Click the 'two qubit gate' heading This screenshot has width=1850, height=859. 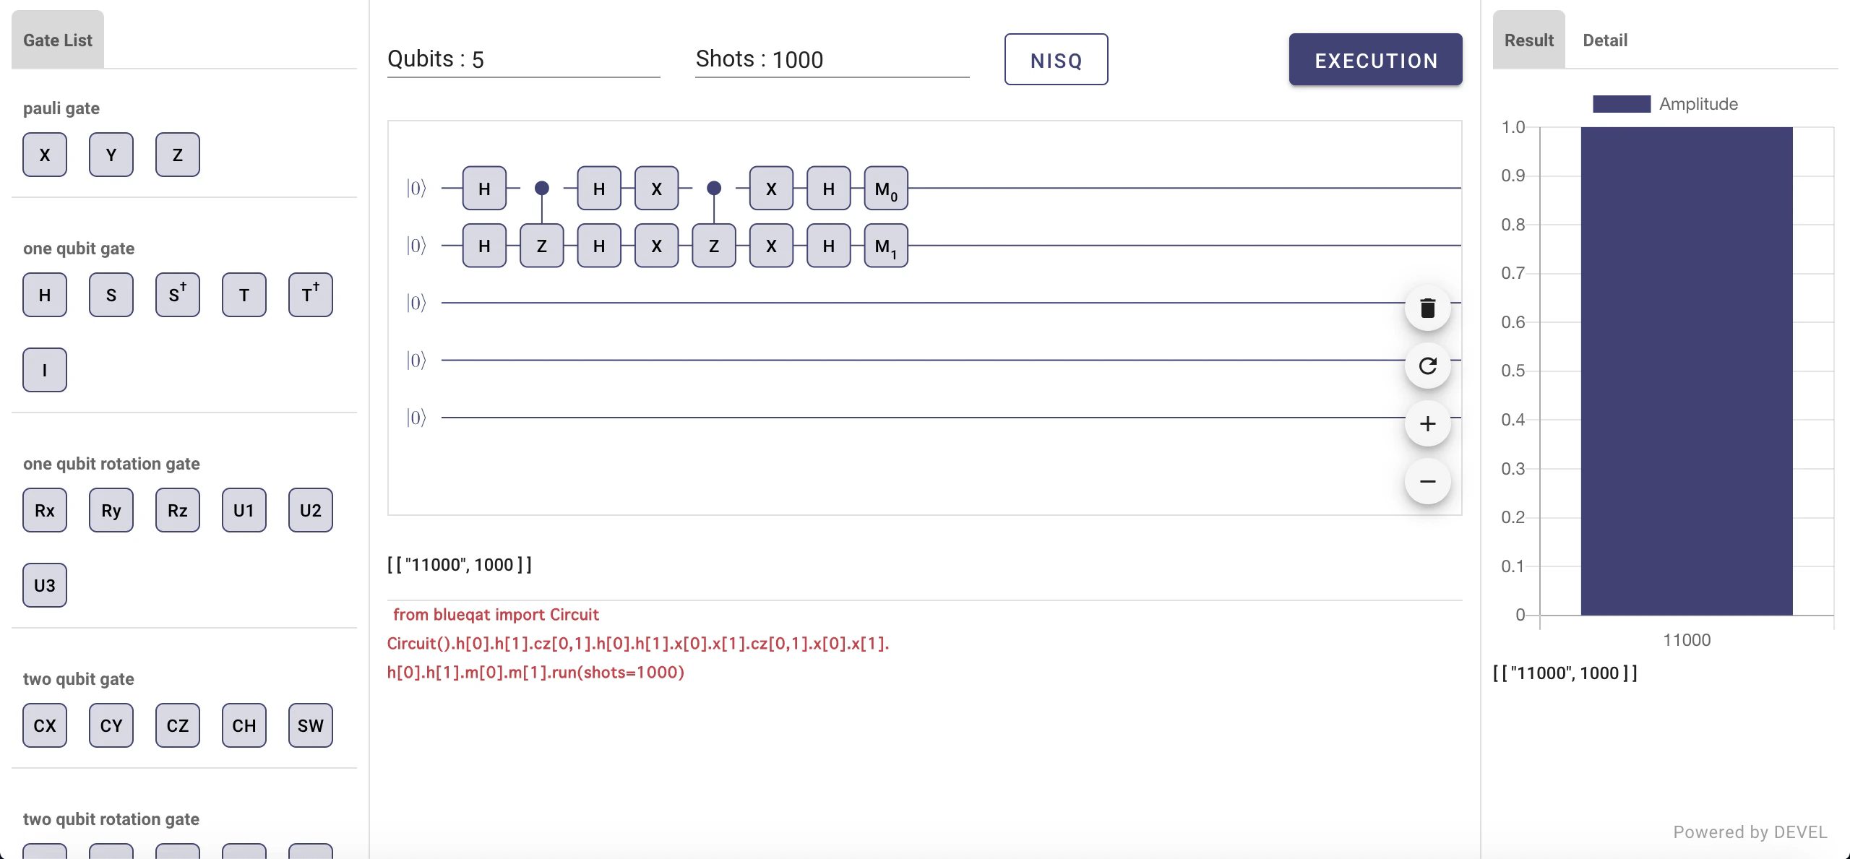(79, 679)
